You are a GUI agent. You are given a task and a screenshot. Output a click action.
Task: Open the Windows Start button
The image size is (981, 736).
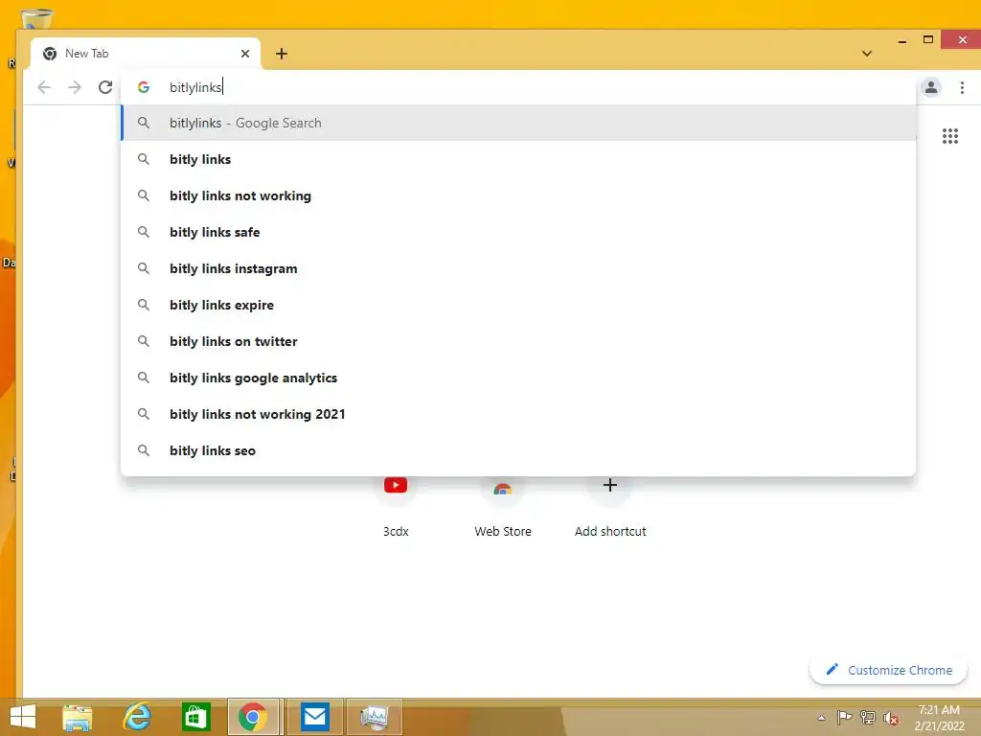(23, 717)
